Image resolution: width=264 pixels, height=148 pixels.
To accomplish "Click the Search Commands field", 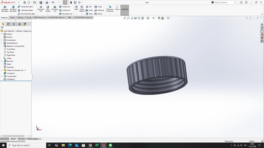I will pyautogui.click(x=224, y=2).
